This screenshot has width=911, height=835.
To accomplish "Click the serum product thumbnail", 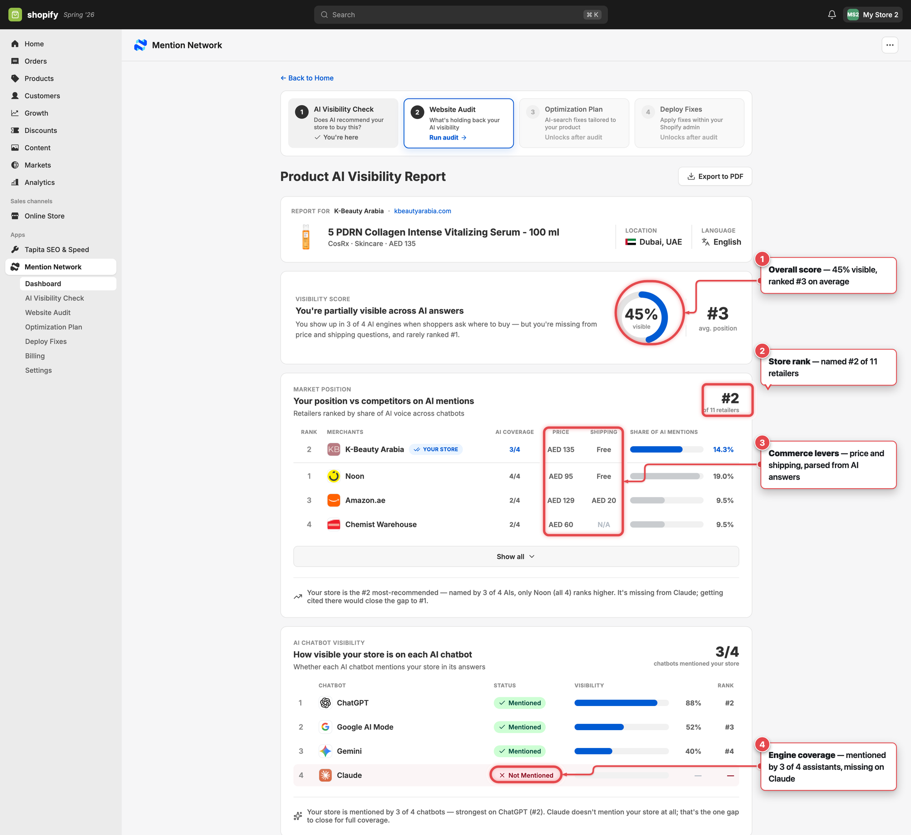I will [x=306, y=237].
